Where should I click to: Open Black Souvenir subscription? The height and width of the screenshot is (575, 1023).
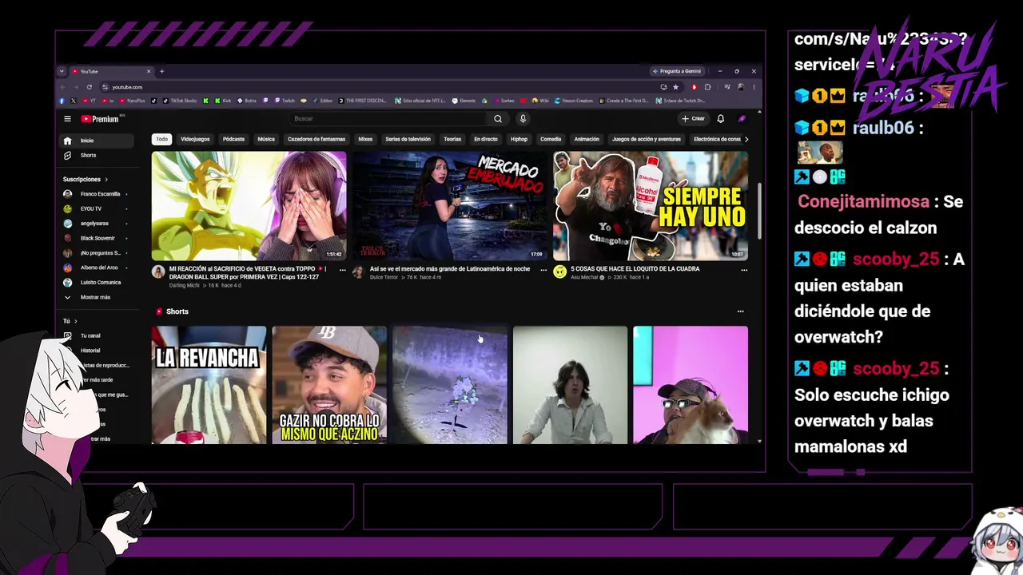point(97,238)
